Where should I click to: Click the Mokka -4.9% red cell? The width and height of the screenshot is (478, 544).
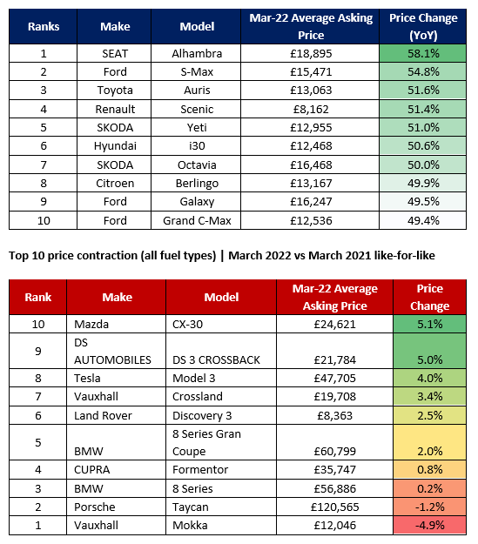430,525
